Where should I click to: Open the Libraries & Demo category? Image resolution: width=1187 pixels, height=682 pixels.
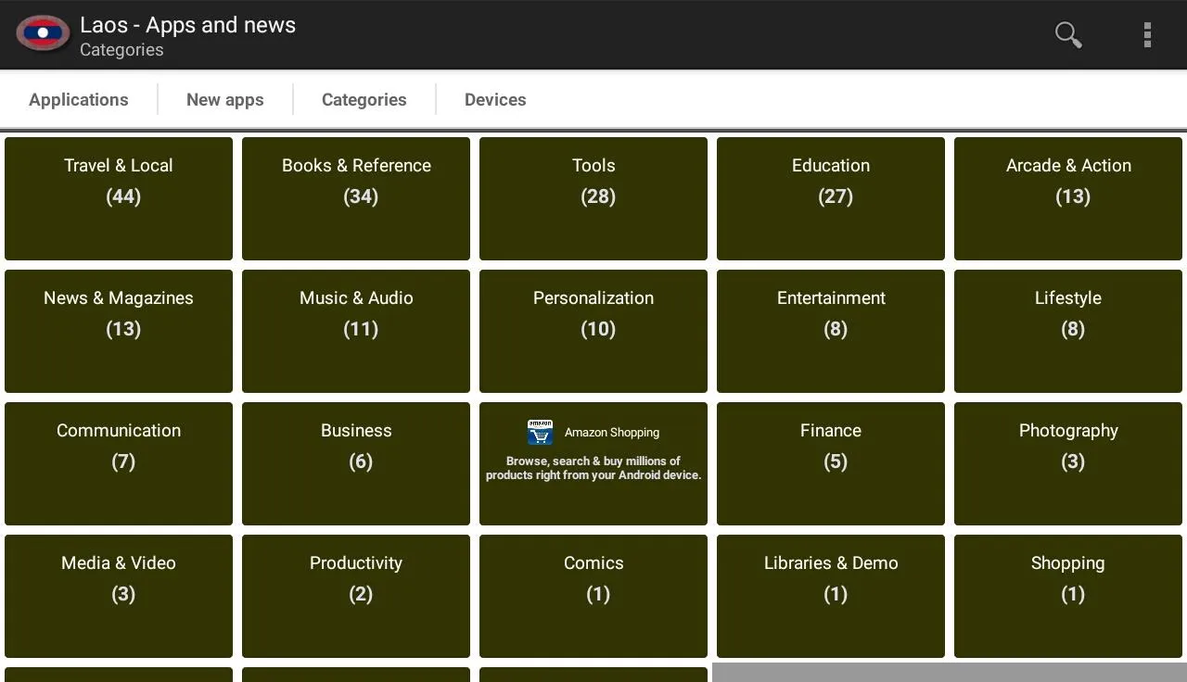(831, 596)
